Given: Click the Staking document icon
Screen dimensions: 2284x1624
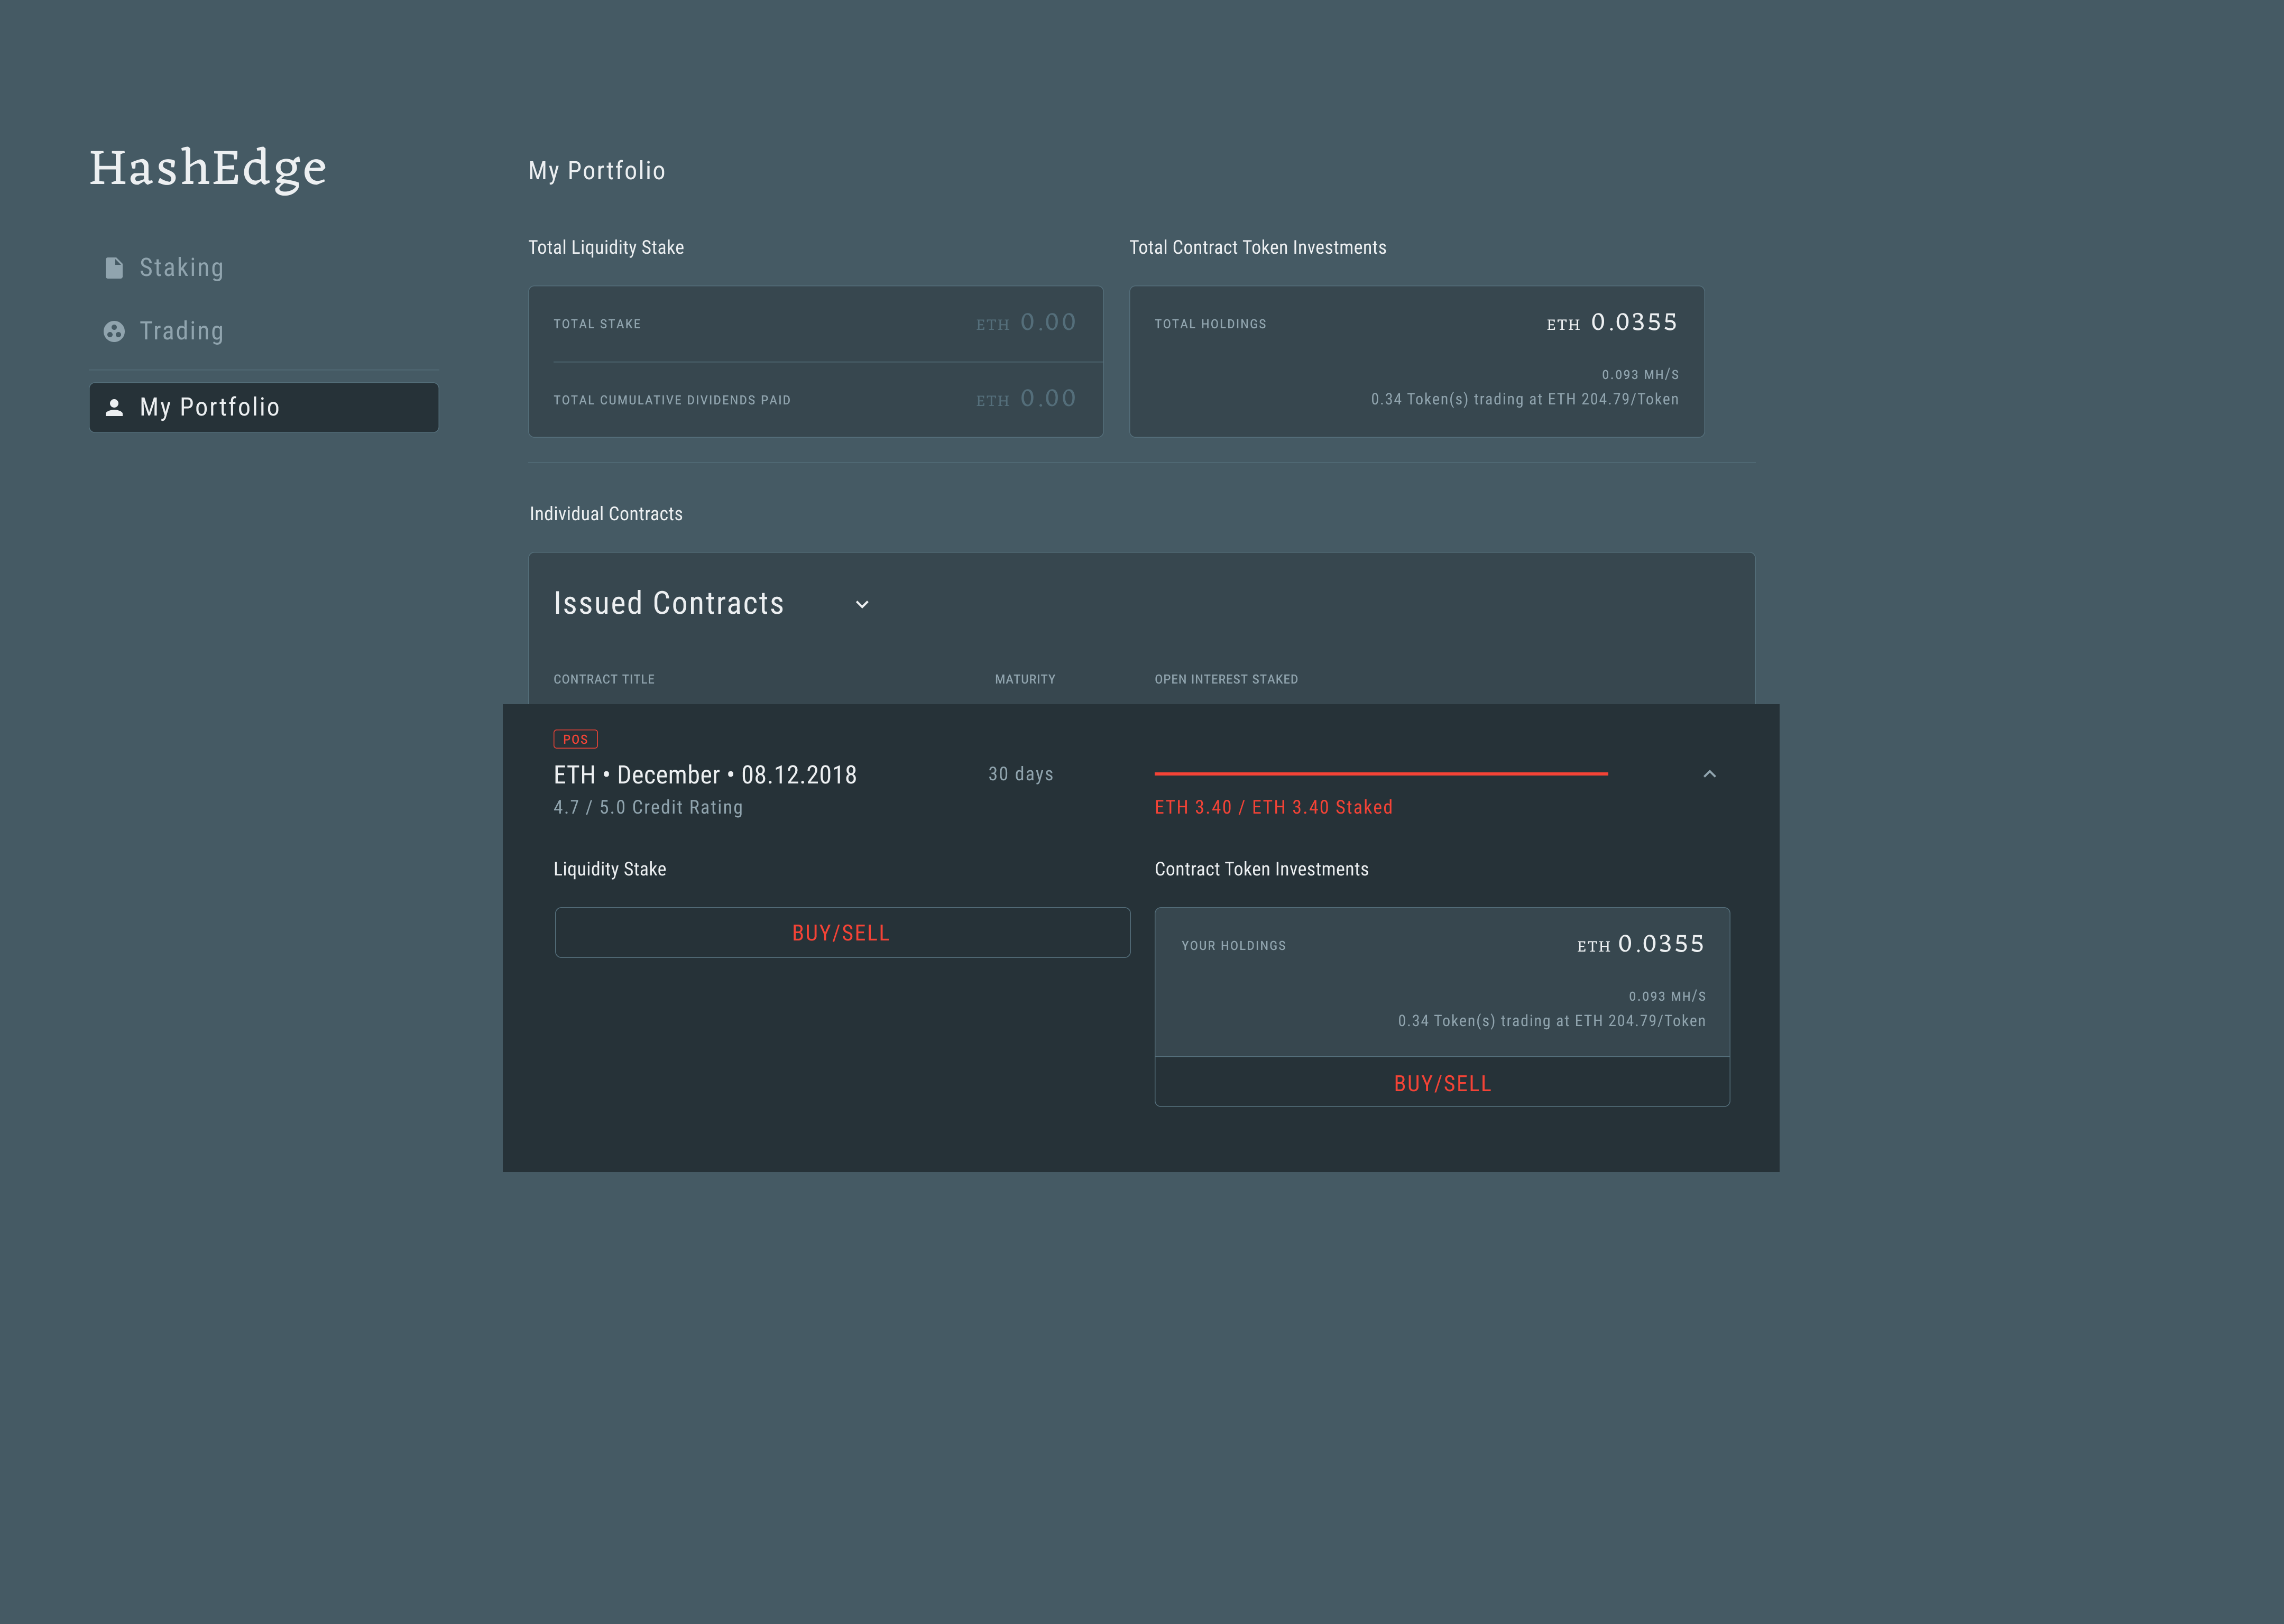Looking at the screenshot, I should (x=114, y=268).
